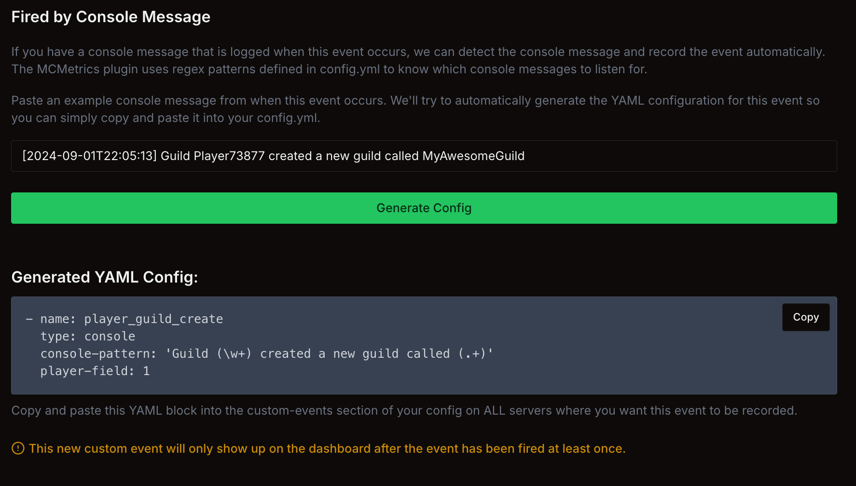Copy the generated YAML config
This screenshot has width=856, height=486.
805,317
